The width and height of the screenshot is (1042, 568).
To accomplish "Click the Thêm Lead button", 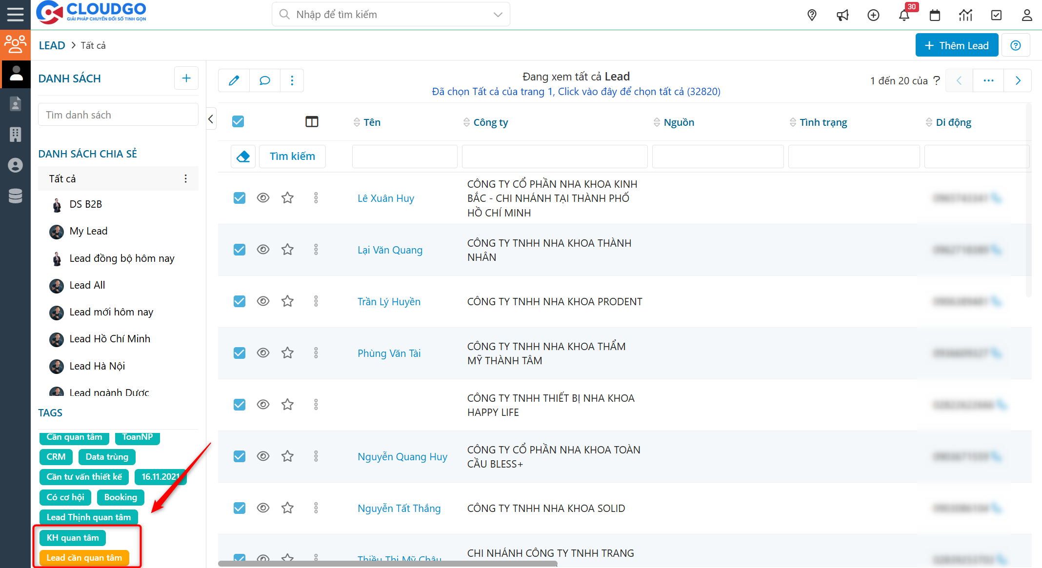I will click(x=956, y=45).
